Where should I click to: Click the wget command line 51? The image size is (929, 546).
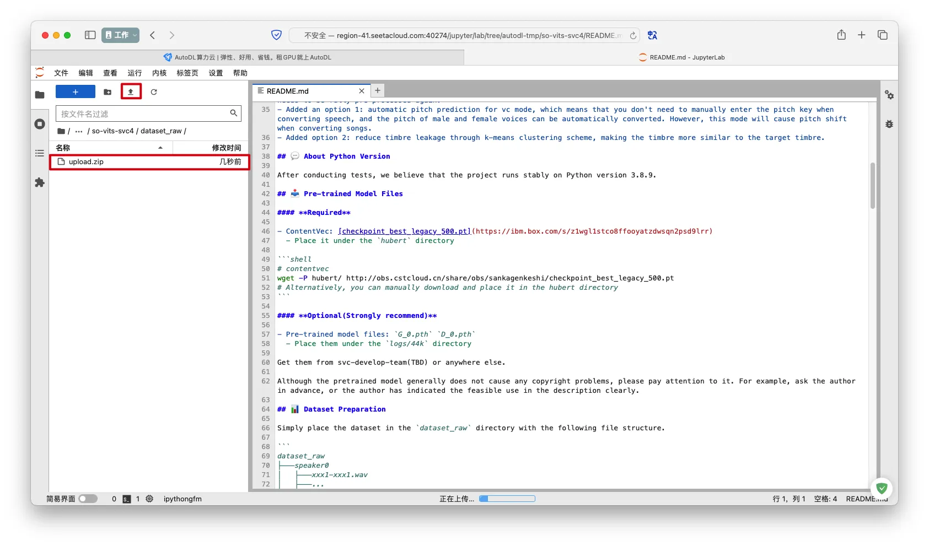pyautogui.click(x=475, y=278)
